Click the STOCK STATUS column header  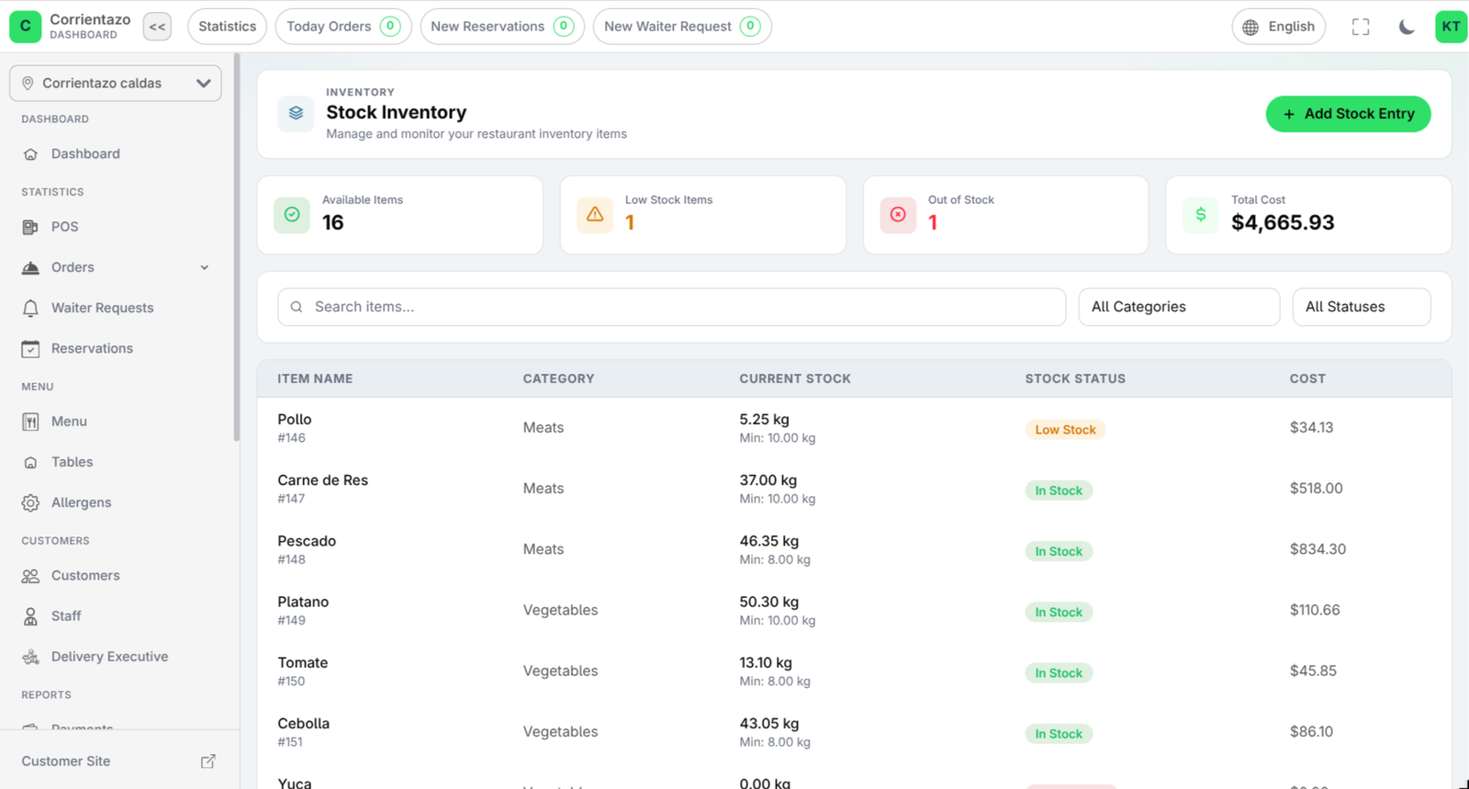click(x=1075, y=378)
